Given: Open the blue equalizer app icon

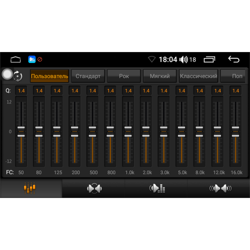Looking at the screenshot, I should tap(32, 59).
